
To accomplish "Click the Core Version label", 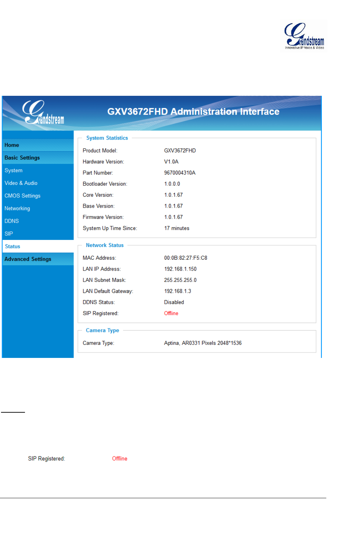I will click(x=98, y=195).
